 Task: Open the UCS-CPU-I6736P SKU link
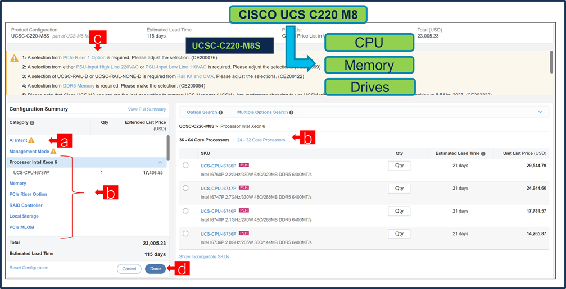point(219,234)
